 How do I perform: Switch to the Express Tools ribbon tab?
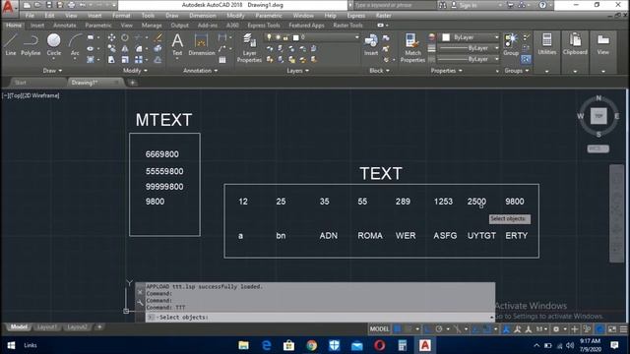(264, 26)
